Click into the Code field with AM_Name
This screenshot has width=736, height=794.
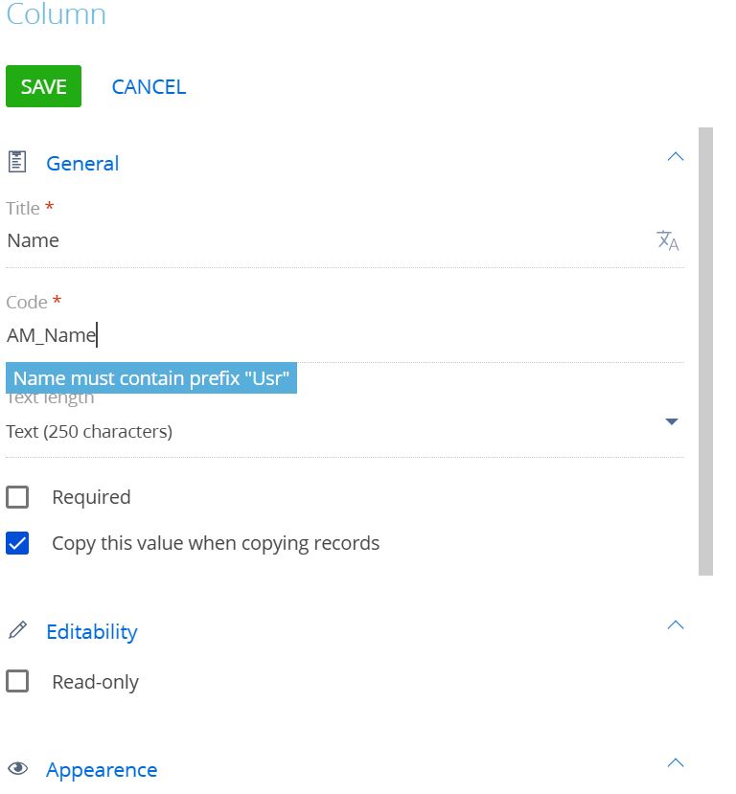pos(344,335)
